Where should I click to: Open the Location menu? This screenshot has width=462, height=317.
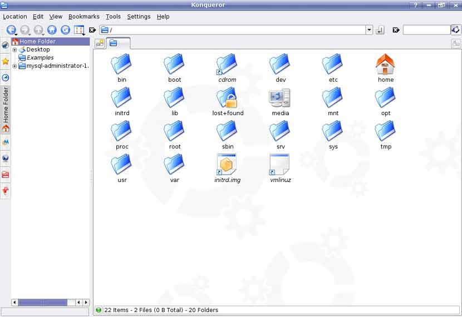tap(14, 17)
